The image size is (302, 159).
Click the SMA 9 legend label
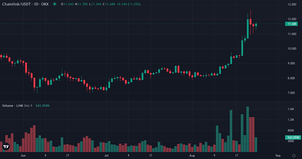(x=28, y=106)
